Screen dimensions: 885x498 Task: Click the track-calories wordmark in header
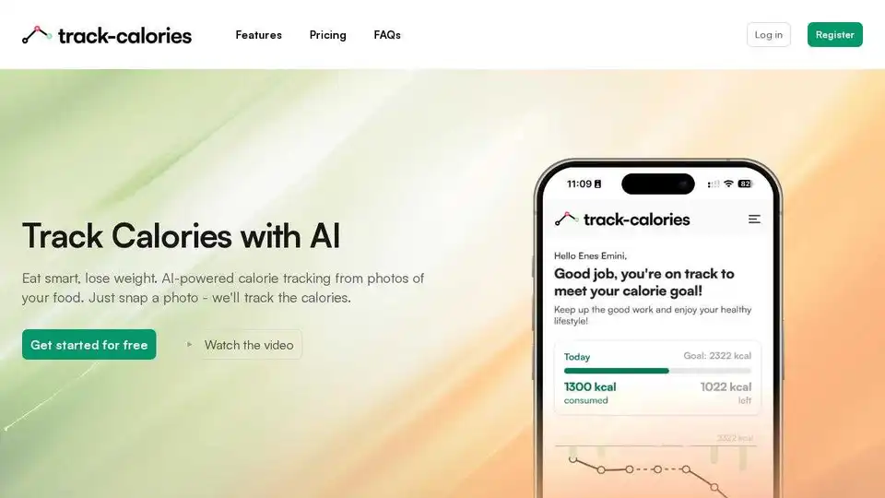124,36
